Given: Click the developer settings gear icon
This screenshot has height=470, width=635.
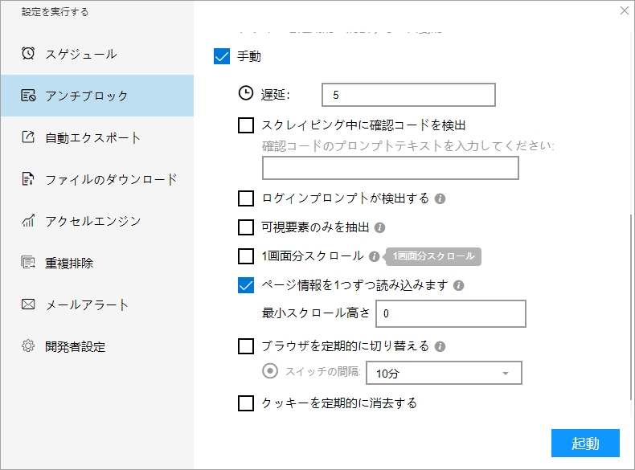Looking at the screenshot, I should (28, 346).
